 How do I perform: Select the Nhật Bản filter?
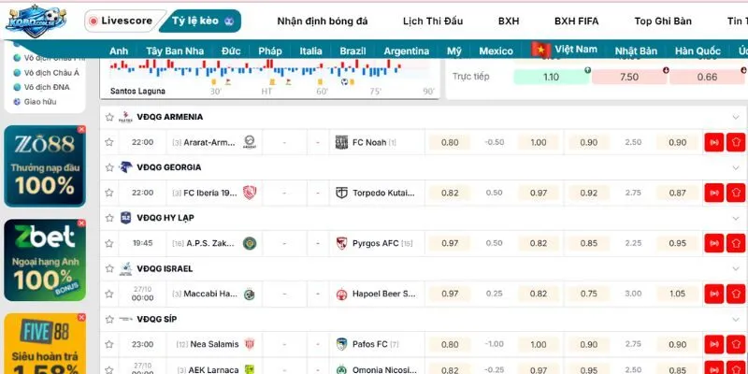click(x=636, y=51)
